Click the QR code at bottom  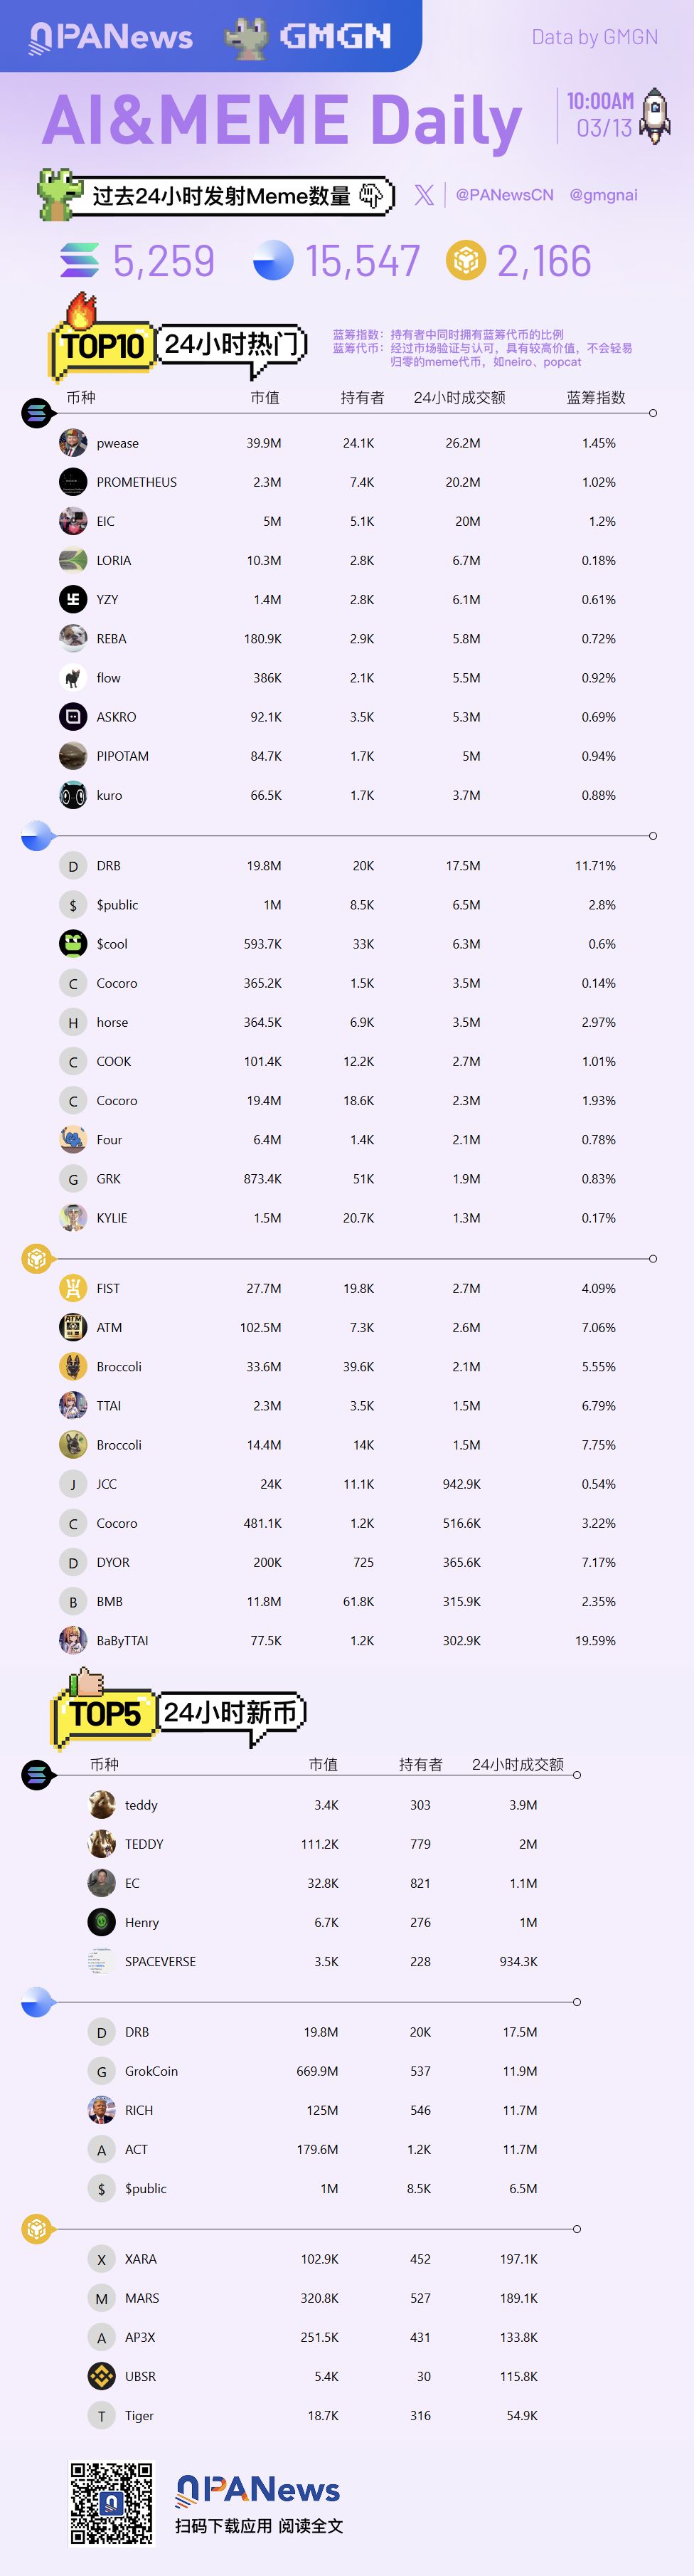click(112, 2503)
